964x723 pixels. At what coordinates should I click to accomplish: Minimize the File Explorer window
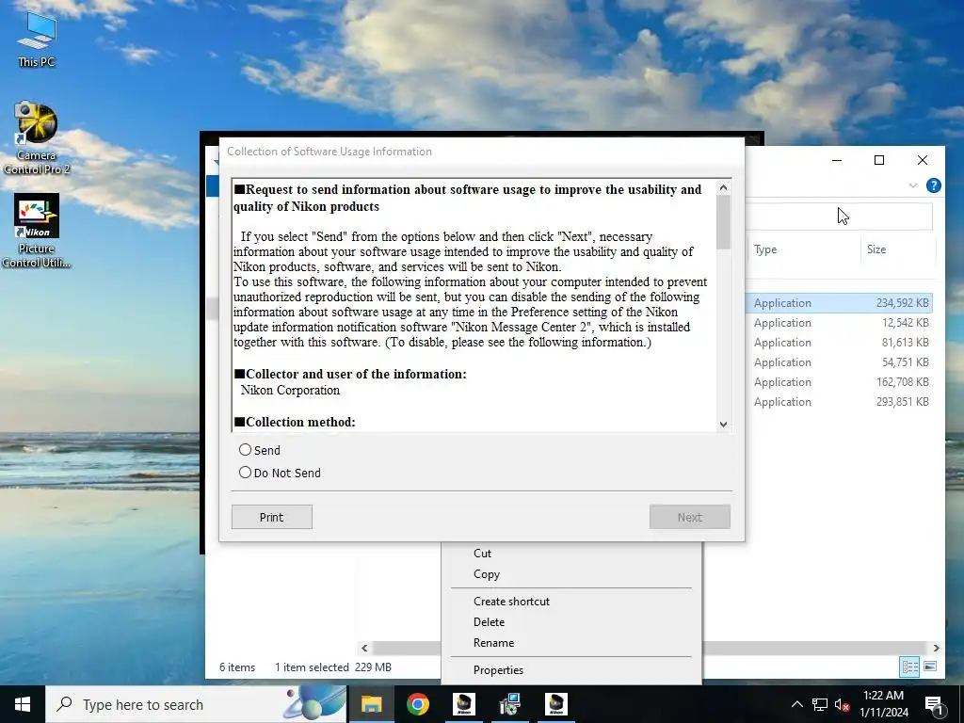coord(837,160)
